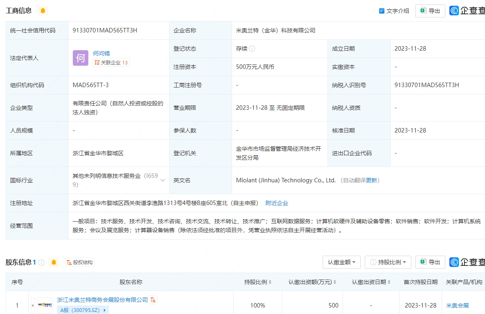View 关联企业 13 tag

click(x=111, y=62)
